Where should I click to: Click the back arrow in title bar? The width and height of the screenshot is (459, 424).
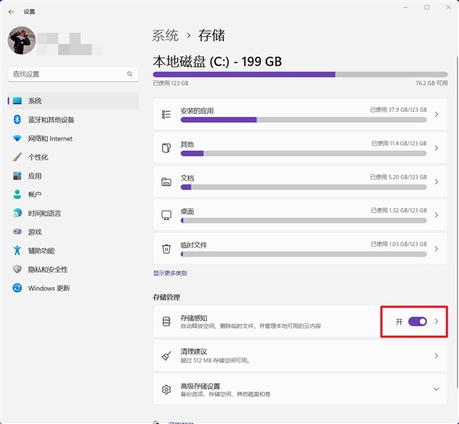click(11, 11)
